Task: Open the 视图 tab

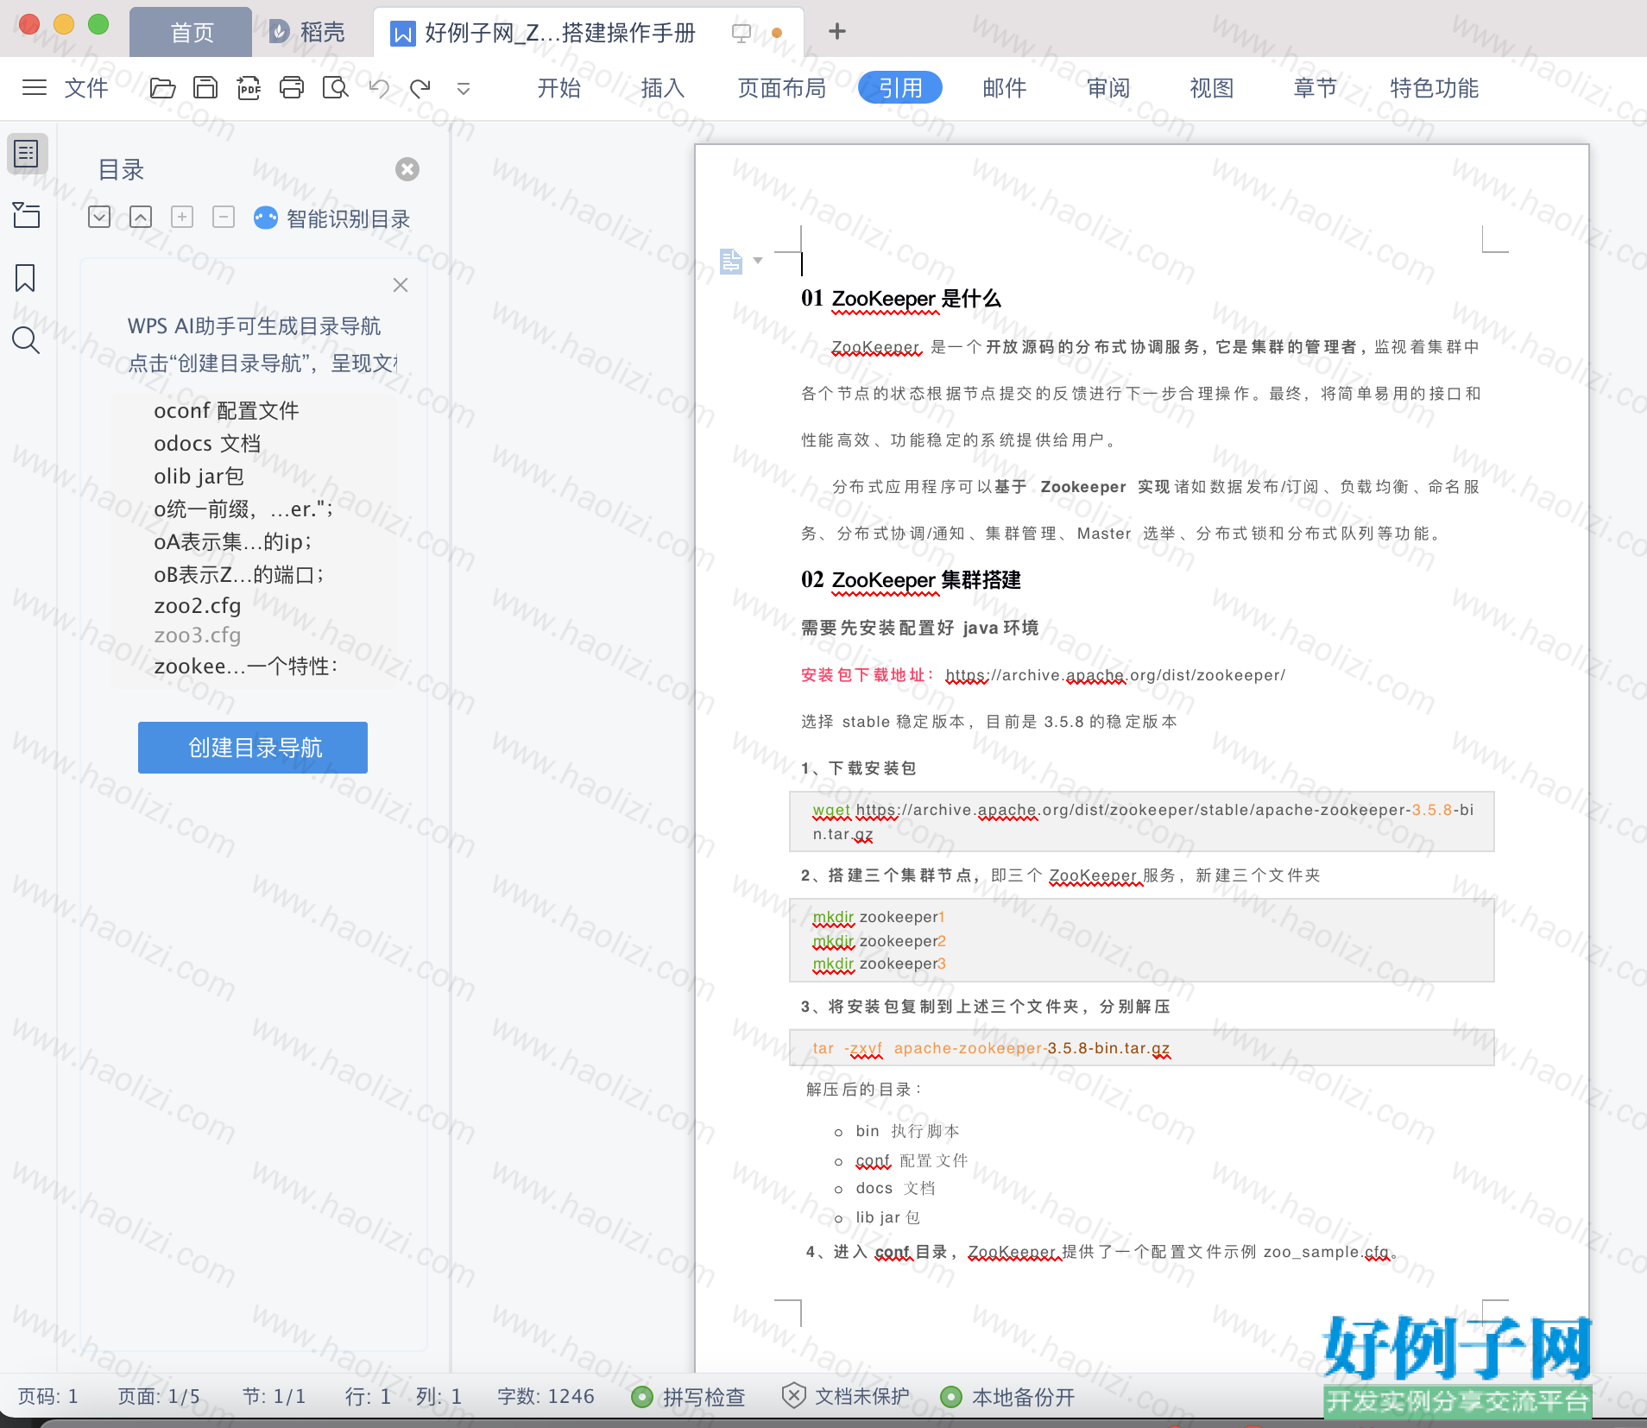Action: pyautogui.click(x=1212, y=87)
